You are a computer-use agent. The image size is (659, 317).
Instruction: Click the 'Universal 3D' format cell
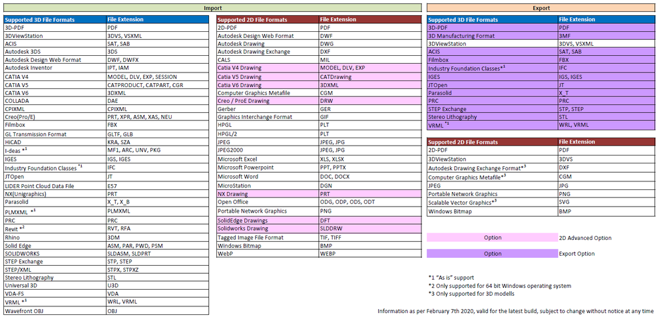click(55, 286)
